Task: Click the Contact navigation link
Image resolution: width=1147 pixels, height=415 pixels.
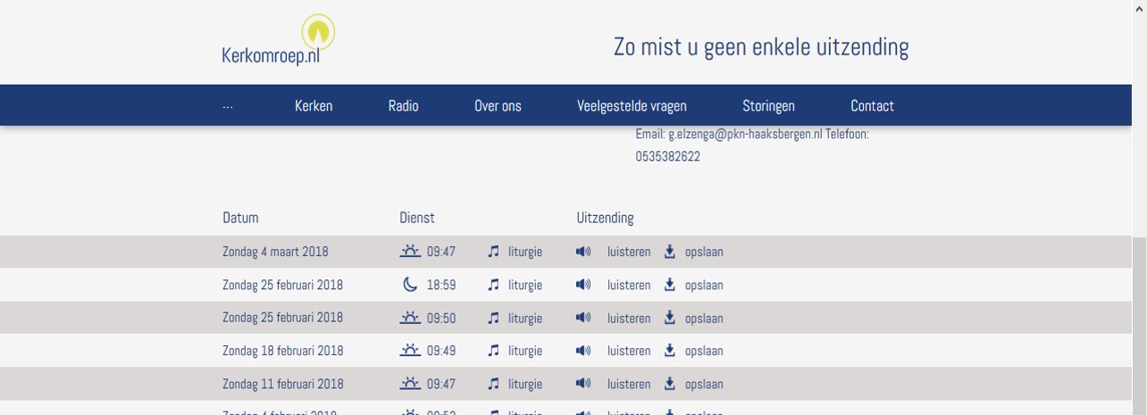Action: (872, 105)
